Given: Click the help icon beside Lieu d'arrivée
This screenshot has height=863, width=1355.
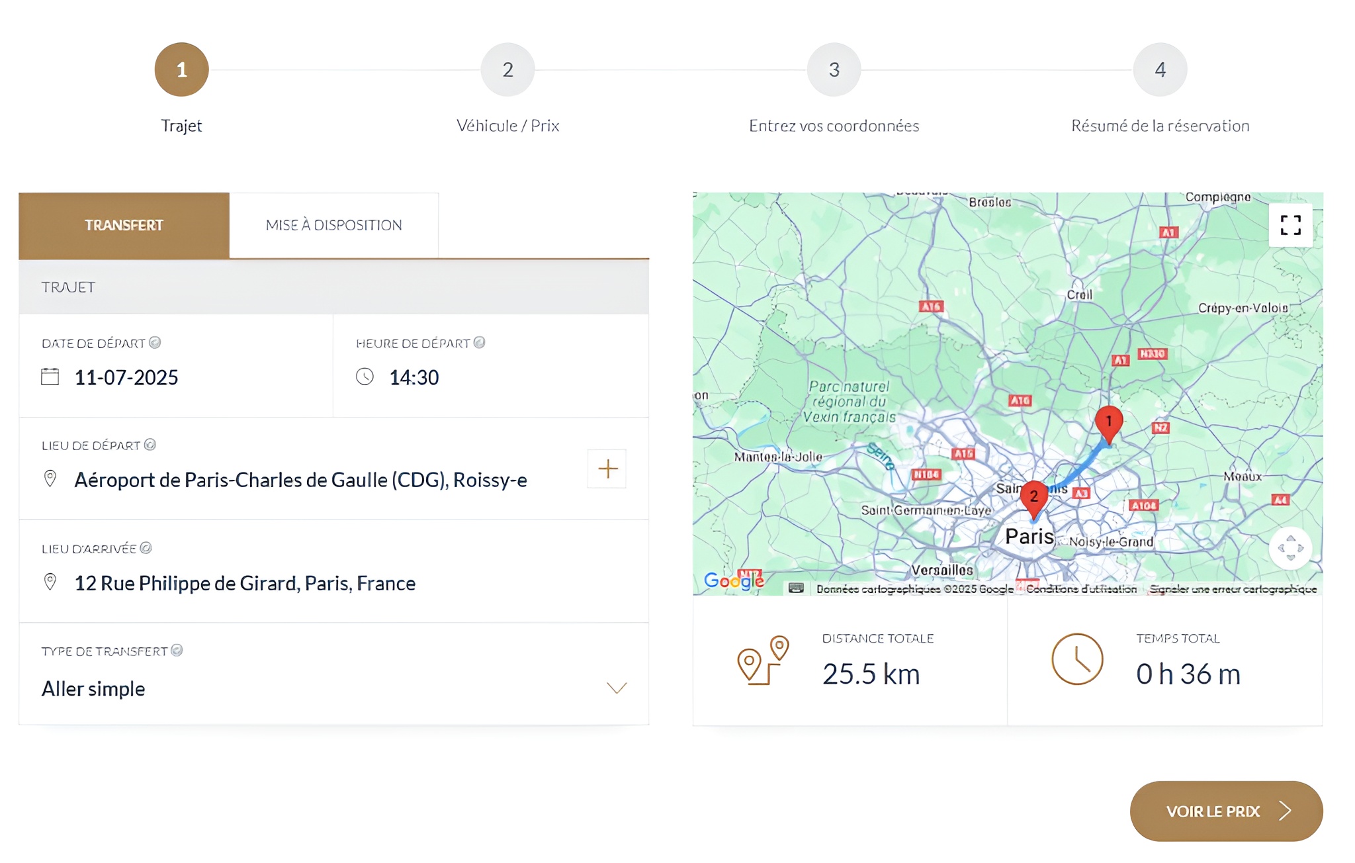Looking at the screenshot, I should coord(146,548).
